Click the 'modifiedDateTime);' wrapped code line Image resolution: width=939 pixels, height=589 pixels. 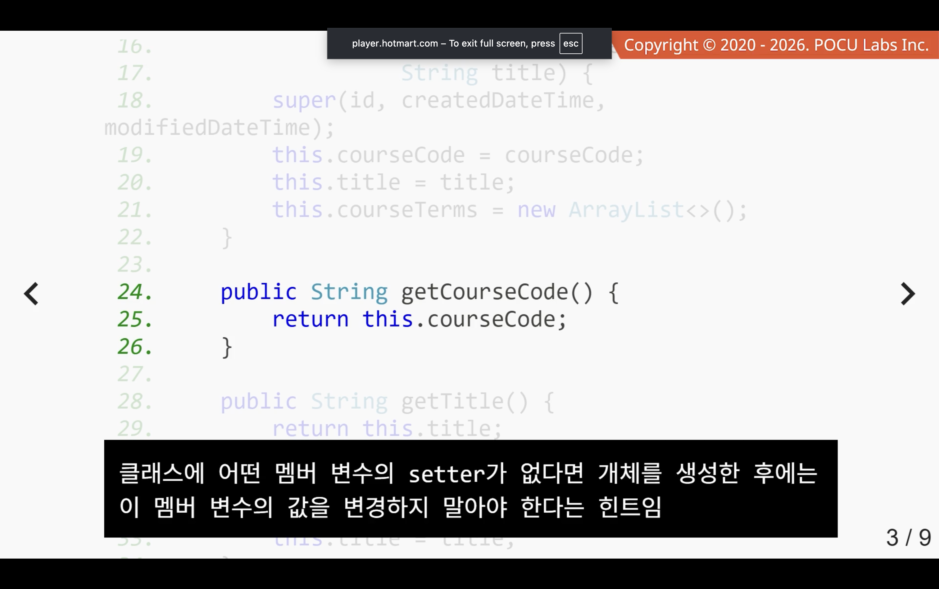pyautogui.click(x=220, y=128)
